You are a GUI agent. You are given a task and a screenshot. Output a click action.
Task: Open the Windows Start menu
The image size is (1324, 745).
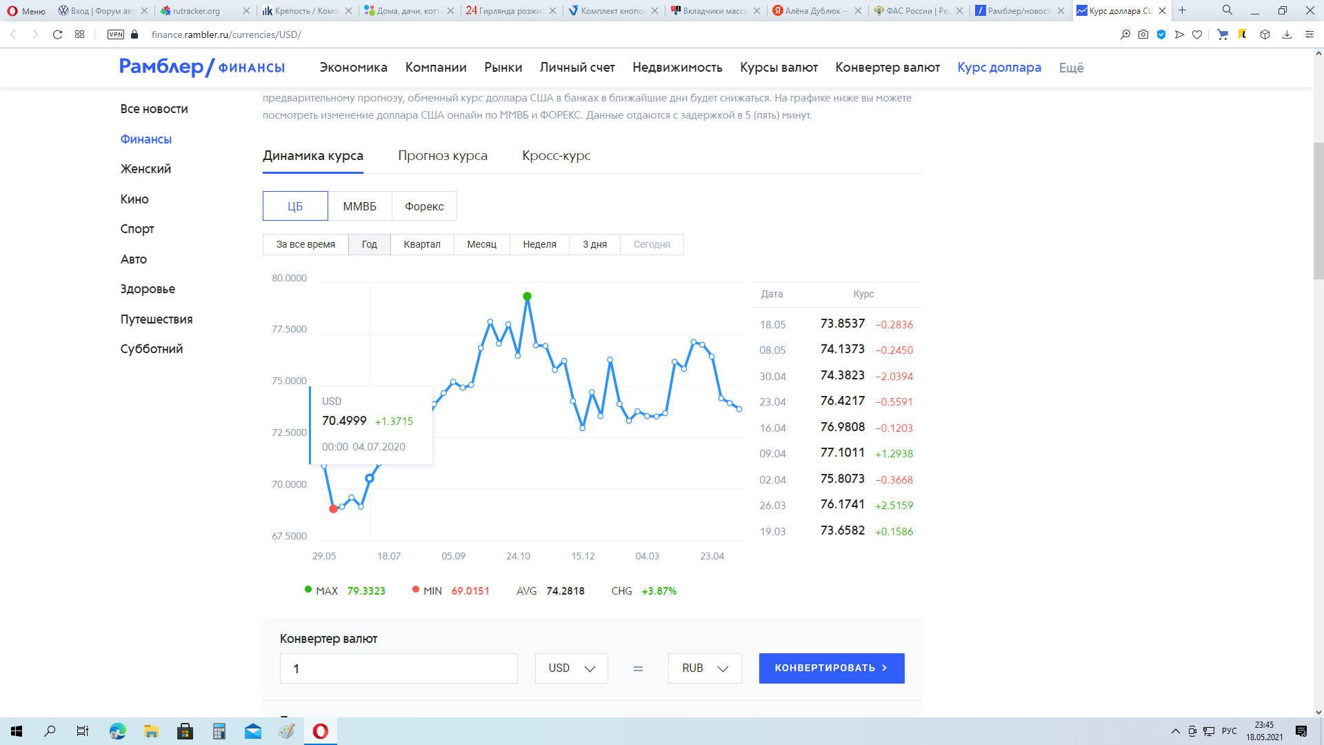pyautogui.click(x=17, y=731)
